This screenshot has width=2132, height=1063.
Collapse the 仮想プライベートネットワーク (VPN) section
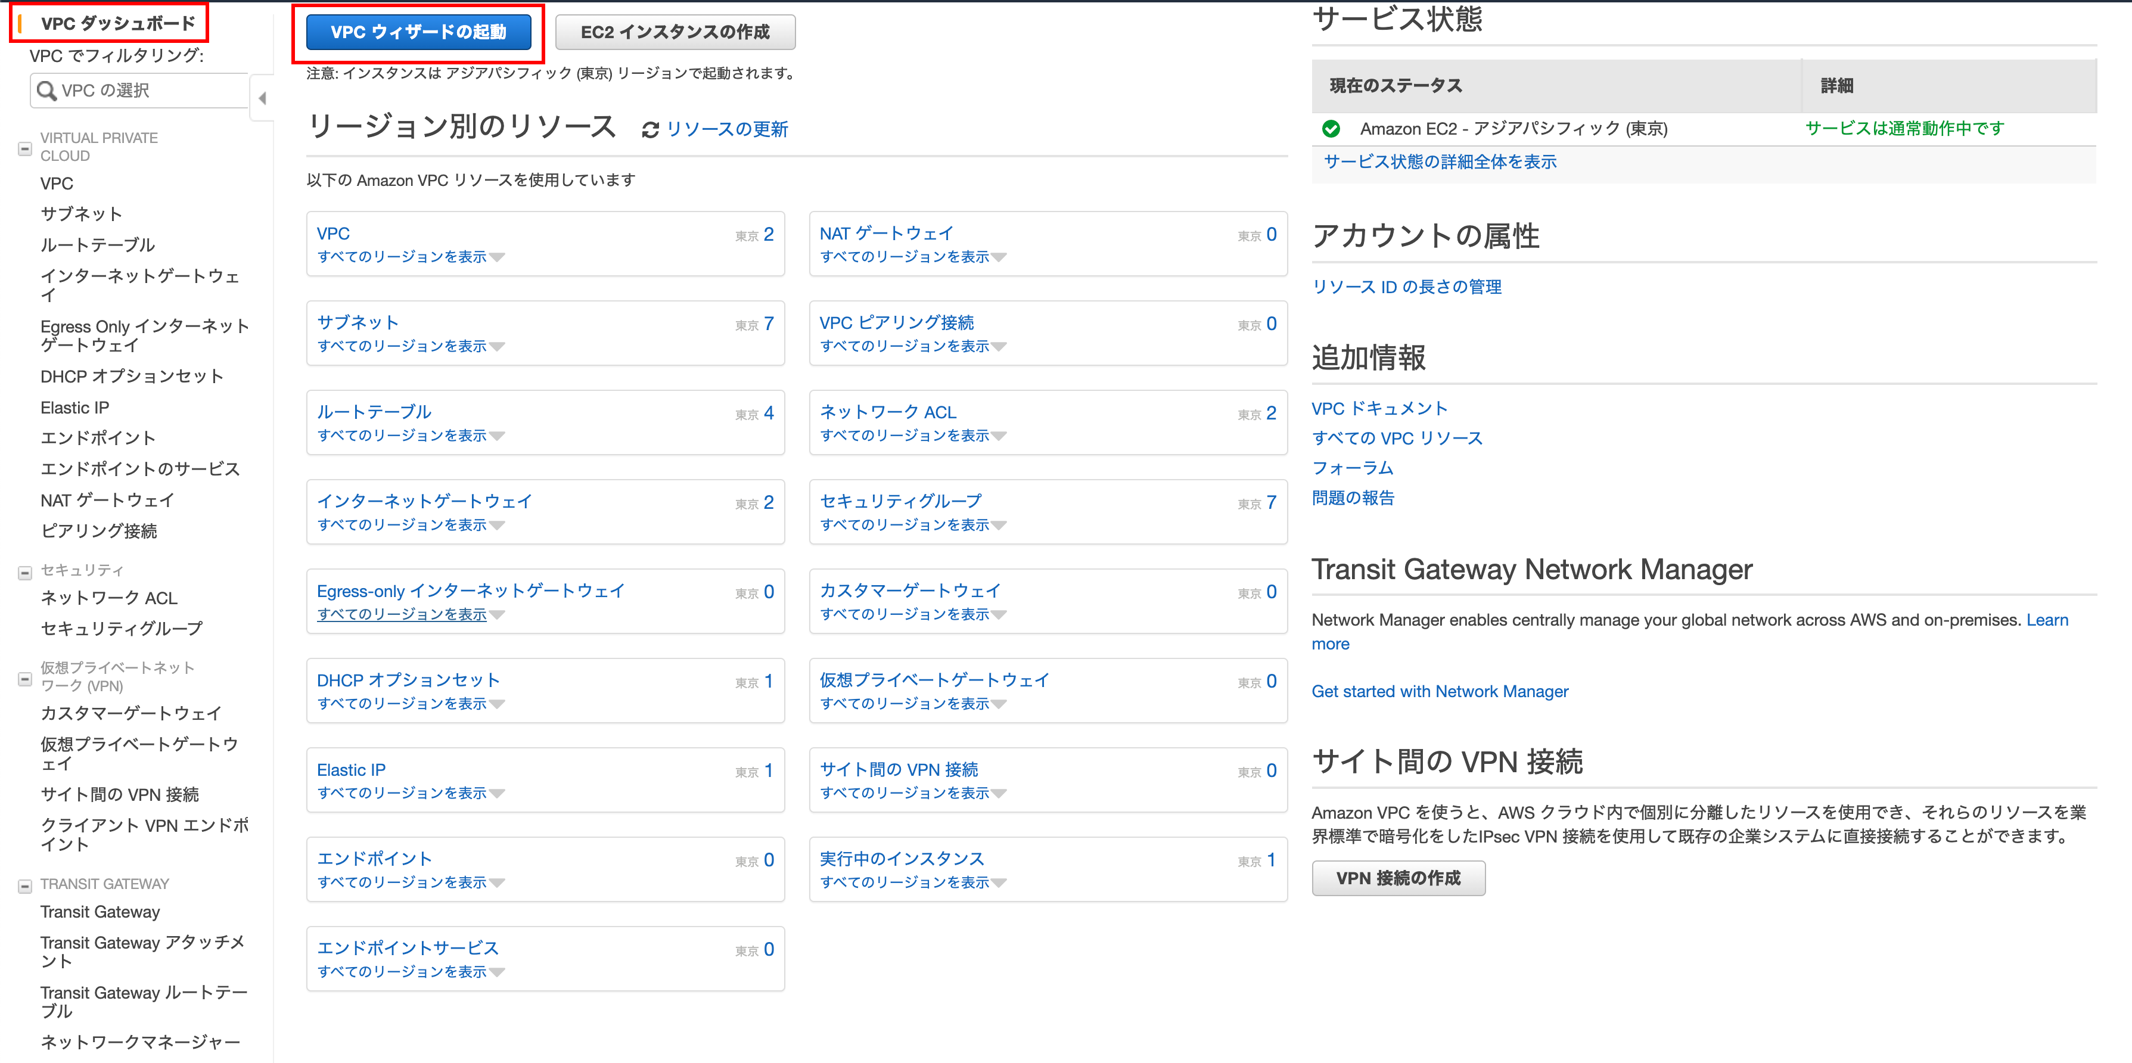[x=25, y=679]
